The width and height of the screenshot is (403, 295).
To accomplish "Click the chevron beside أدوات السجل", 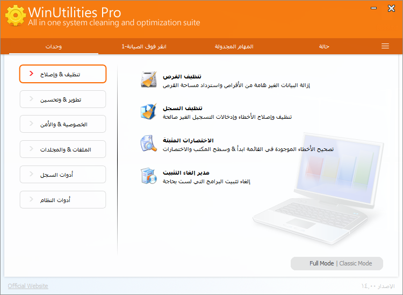I will (31, 174).
